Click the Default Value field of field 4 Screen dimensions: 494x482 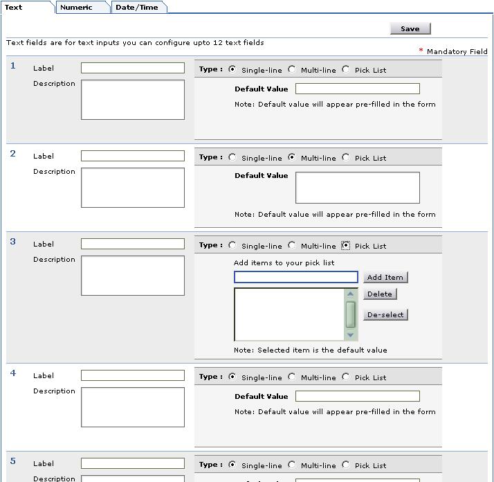(357, 396)
